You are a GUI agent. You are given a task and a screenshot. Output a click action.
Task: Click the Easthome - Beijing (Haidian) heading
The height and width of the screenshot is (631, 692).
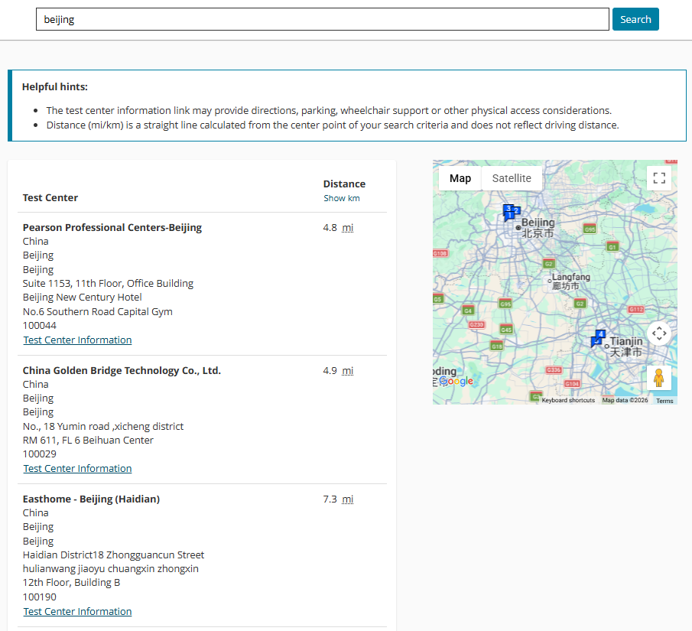[x=91, y=499]
